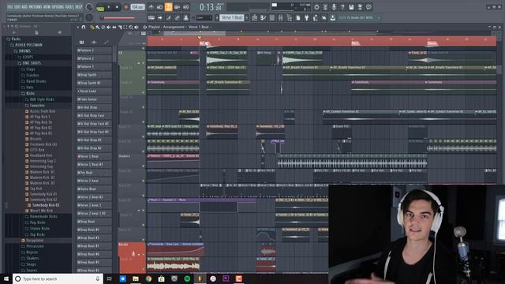Collapse the ASHER POSTMAN folder
505x284 pixels.
coord(26,45)
